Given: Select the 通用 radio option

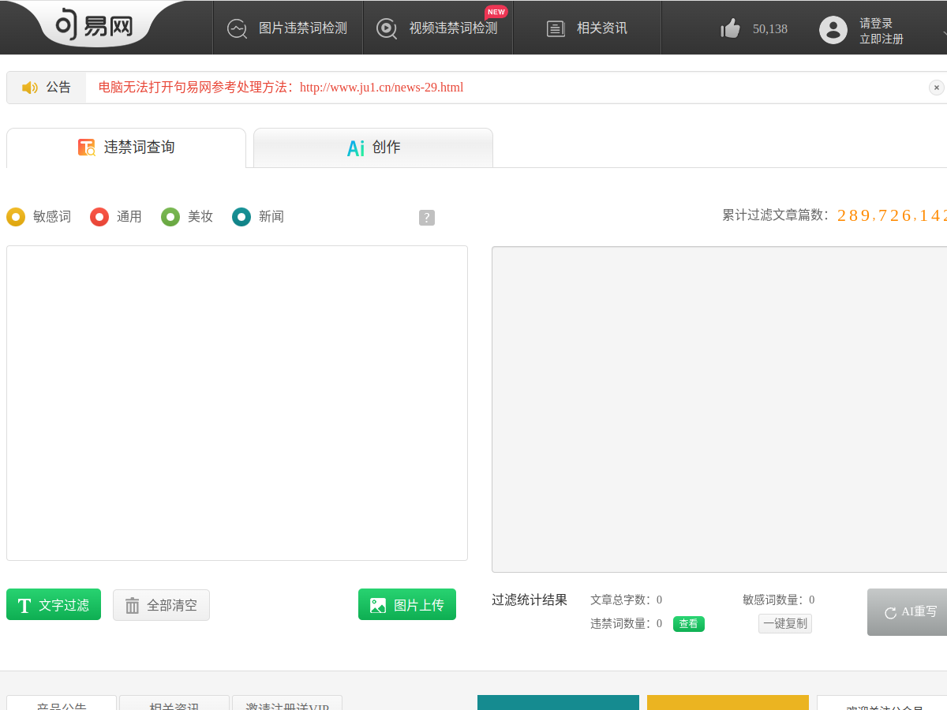Looking at the screenshot, I should pyautogui.click(x=99, y=216).
